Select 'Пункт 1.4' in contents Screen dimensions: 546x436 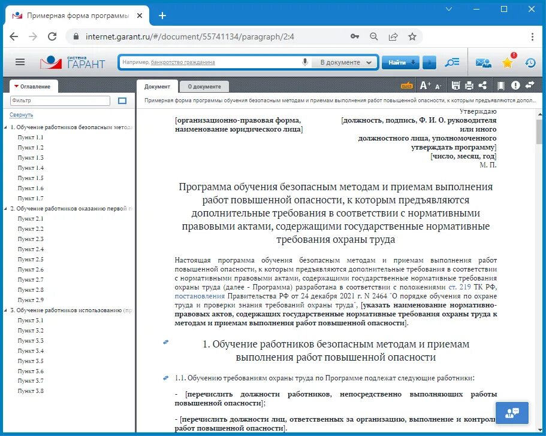coord(31,168)
